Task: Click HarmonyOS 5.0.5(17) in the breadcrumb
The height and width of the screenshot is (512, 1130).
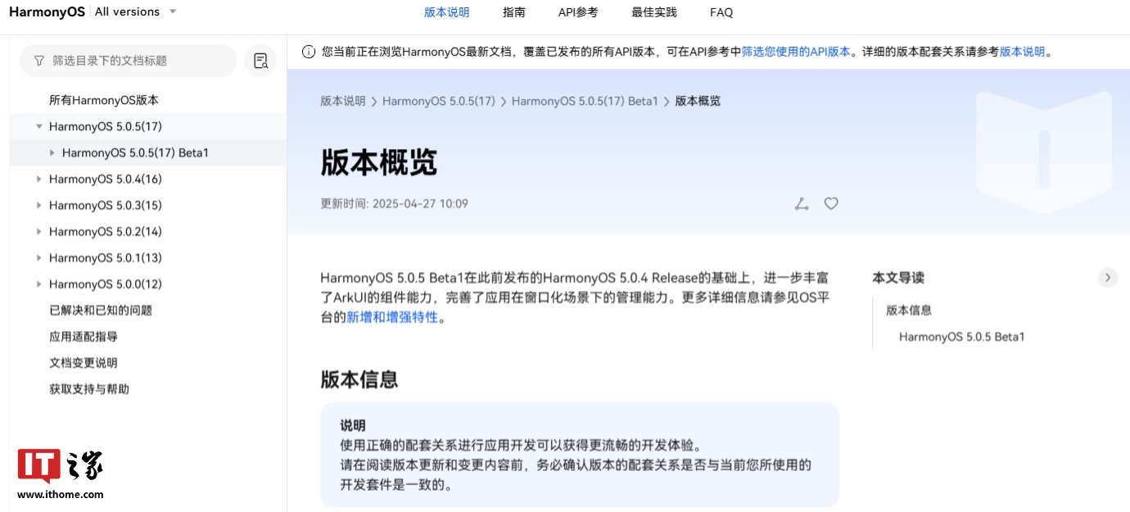Action: click(x=438, y=101)
